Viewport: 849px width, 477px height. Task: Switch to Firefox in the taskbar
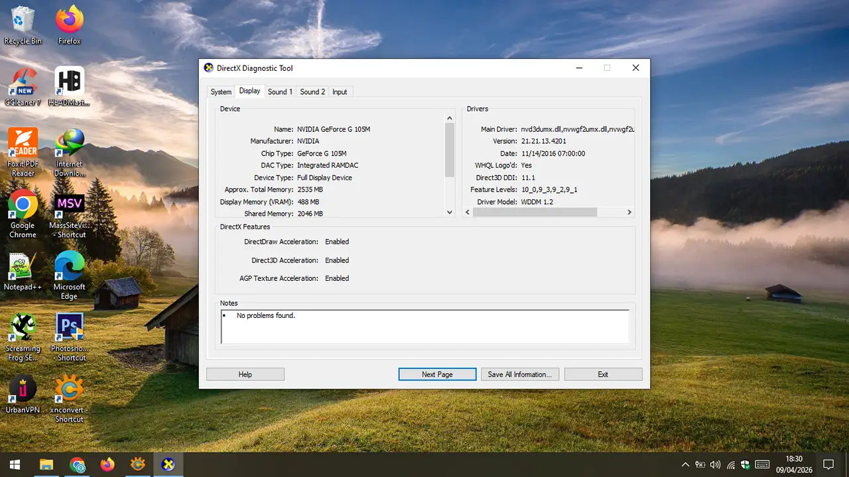[x=107, y=464]
